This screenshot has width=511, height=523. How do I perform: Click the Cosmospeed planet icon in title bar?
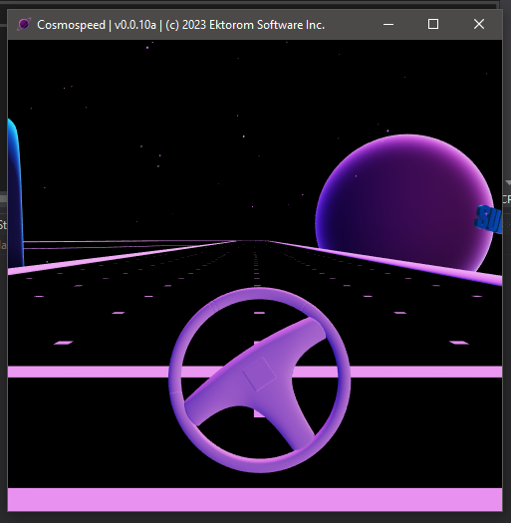(24, 24)
